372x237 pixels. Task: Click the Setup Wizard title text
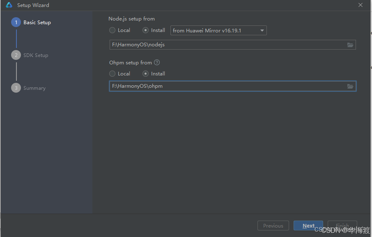click(x=33, y=5)
